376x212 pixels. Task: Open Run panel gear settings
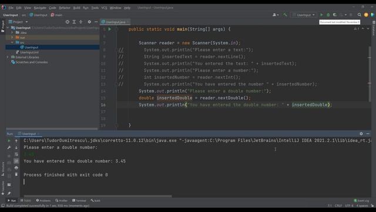[x=361, y=134]
